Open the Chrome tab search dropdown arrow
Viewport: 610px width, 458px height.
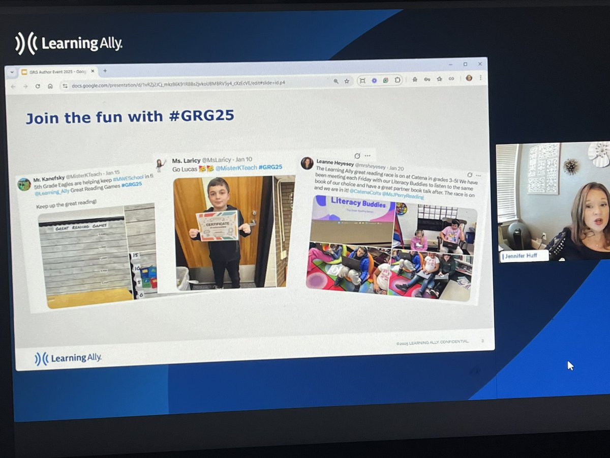coord(12,72)
